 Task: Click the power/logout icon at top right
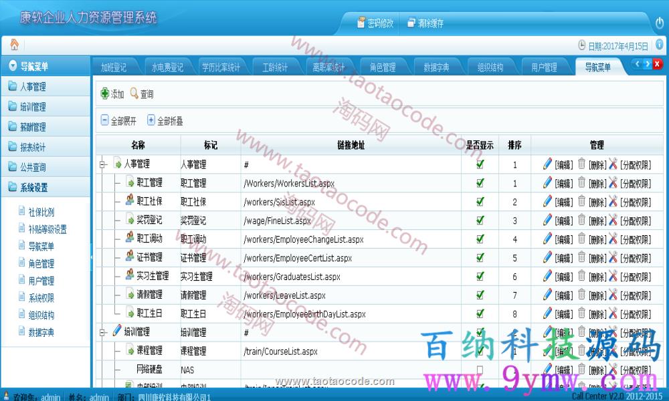click(x=659, y=23)
